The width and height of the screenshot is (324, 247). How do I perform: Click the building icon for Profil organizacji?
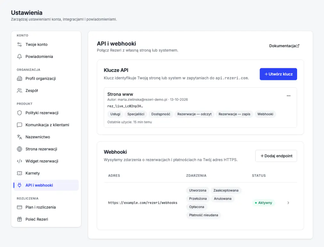coord(20,78)
